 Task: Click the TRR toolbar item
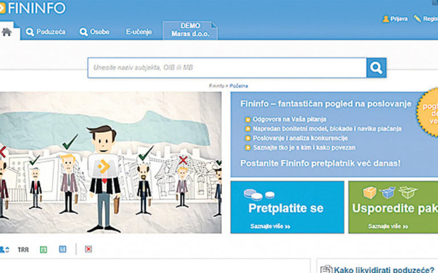[x=23, y=250]
